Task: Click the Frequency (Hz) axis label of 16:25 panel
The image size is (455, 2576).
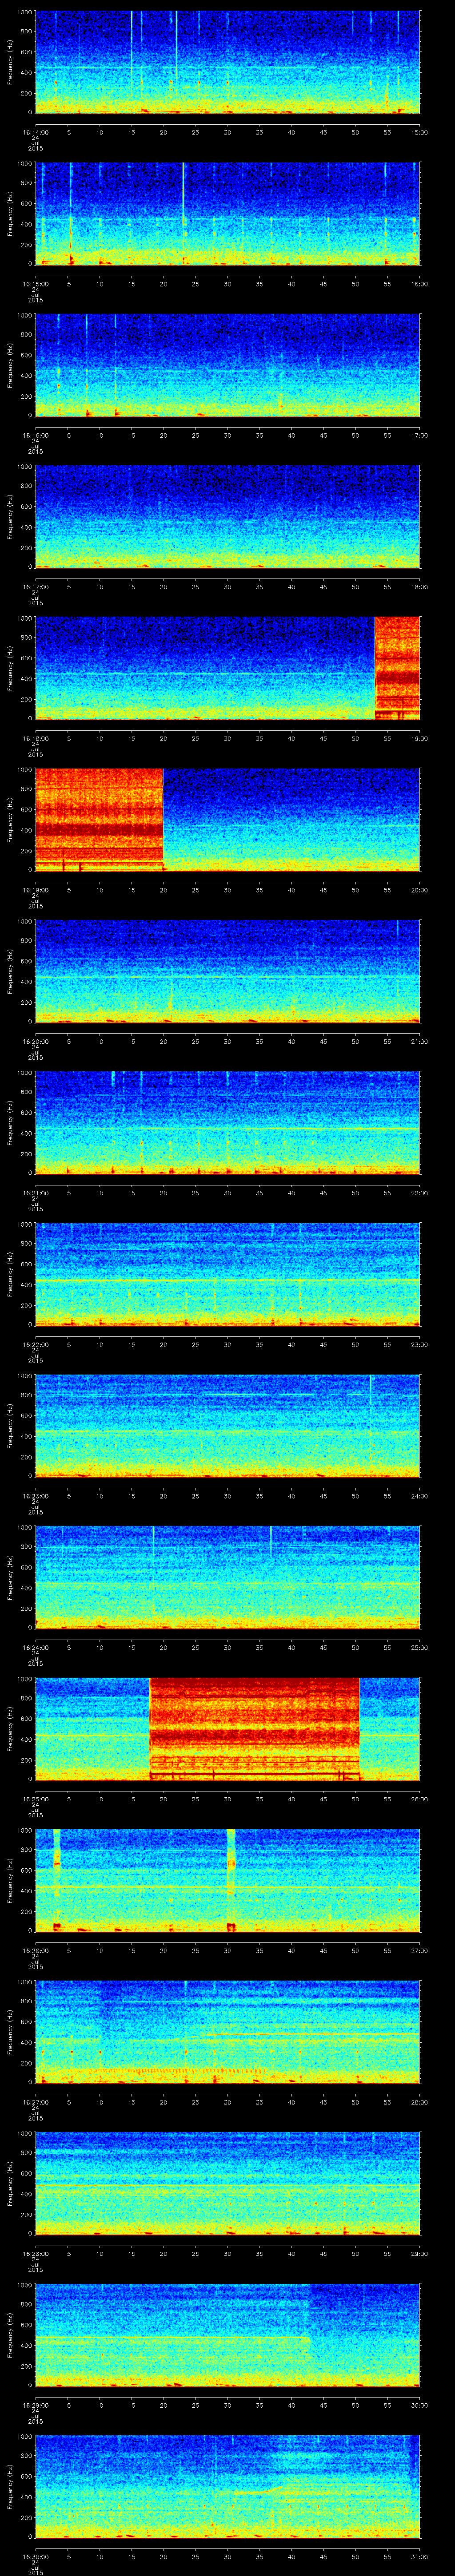Action: (10, 1729)
